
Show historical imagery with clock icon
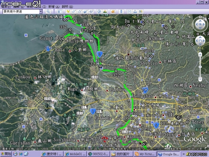(x=99, y=11)
